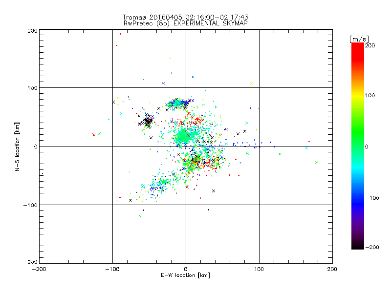Screen dimensions: 391x293
Task: Click the cyan region of the colorbar
Action: pyautogui.click(x=358, y=167)
